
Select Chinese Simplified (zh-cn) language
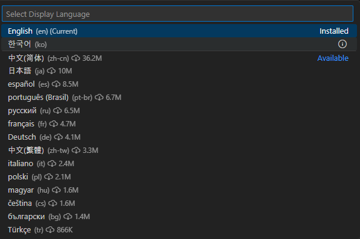179,58
